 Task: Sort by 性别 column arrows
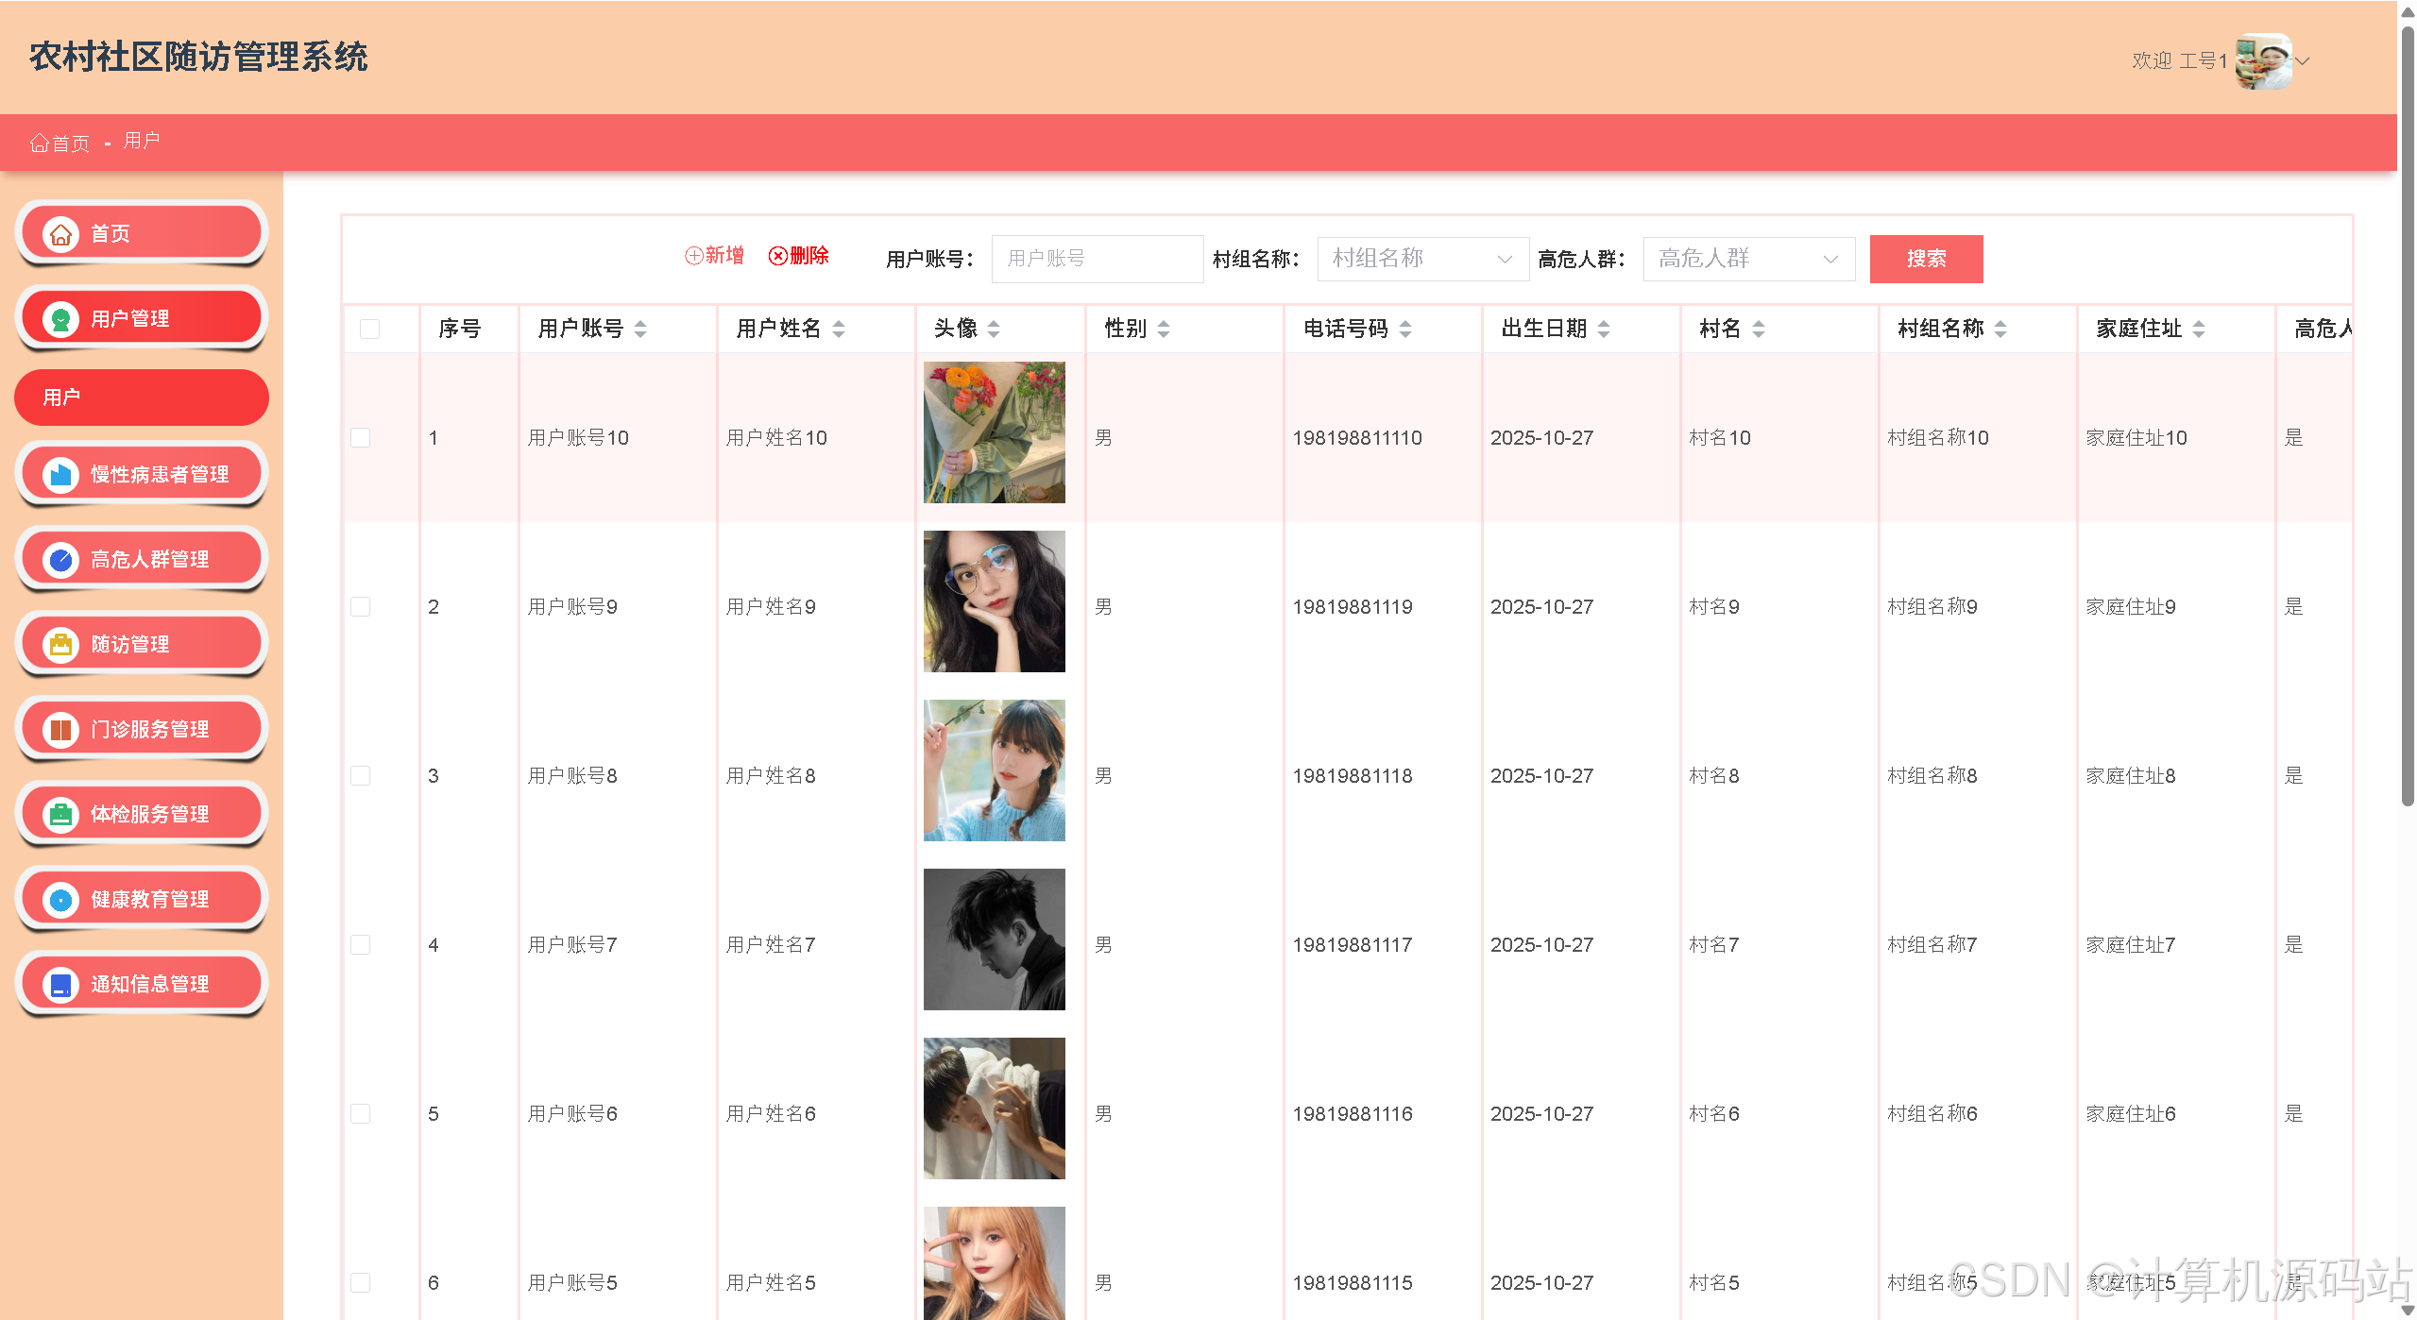coord(1164,329)
